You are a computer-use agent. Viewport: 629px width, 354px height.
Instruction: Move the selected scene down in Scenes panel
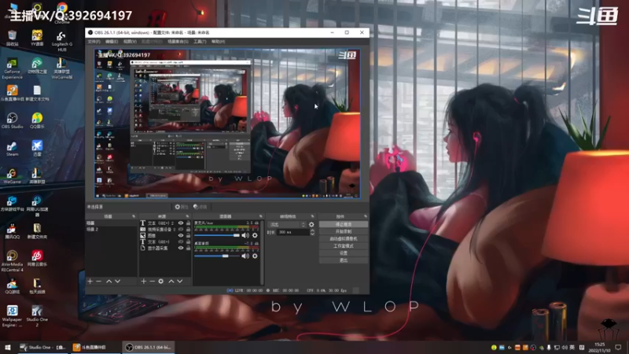[117, 282]
